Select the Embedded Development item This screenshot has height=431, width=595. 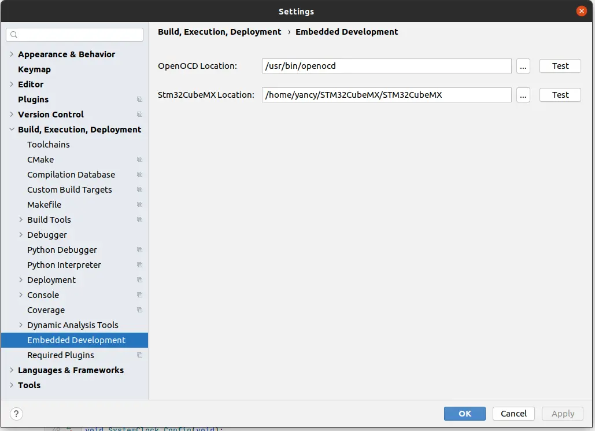[x=75, y=340]
